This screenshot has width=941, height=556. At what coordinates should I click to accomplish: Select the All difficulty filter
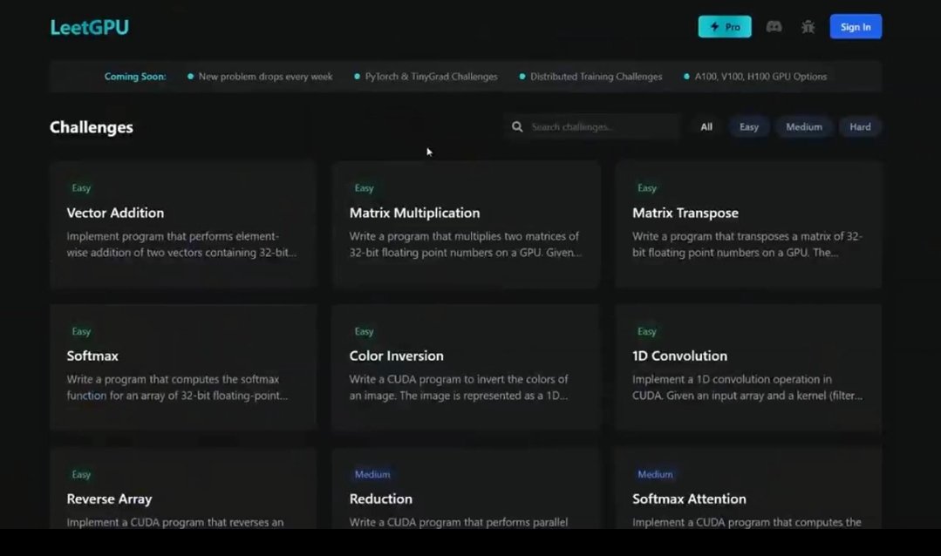point(706,126)
